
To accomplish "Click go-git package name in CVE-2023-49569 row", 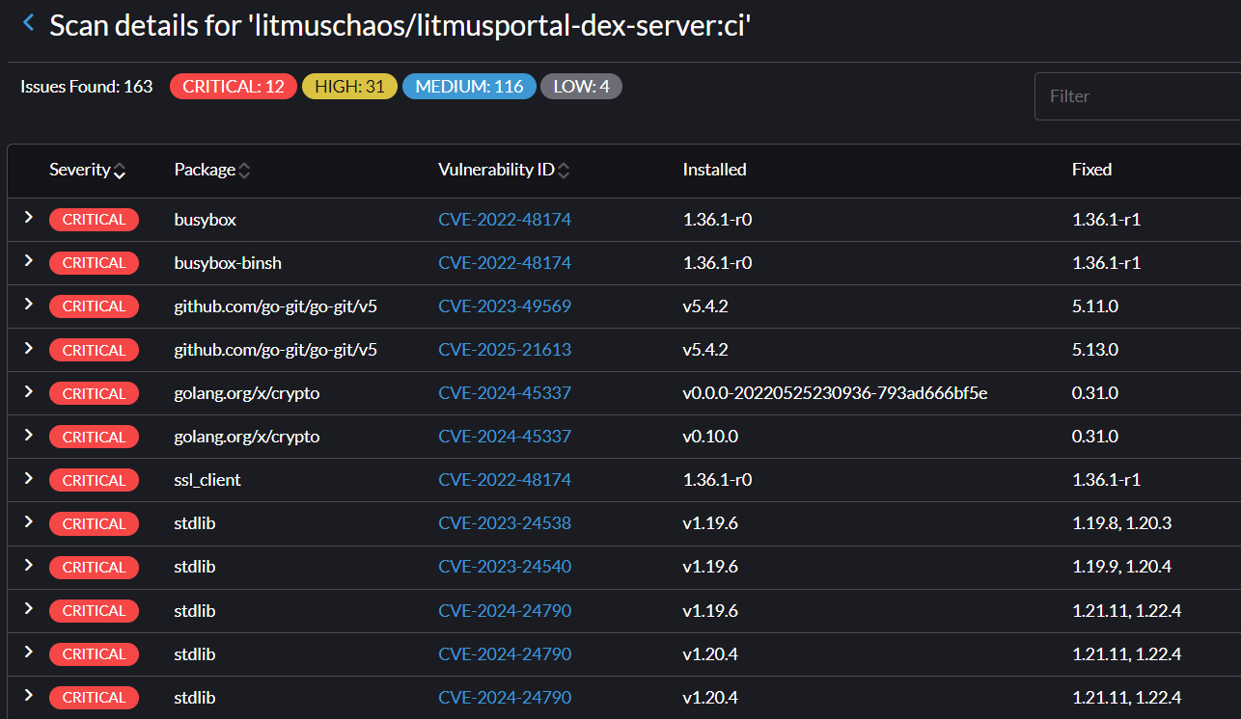I will [x=276, y=306].
